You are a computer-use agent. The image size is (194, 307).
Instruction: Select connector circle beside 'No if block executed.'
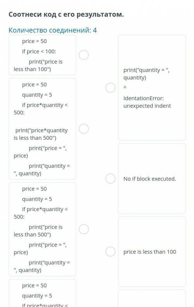tap(111, 179)
